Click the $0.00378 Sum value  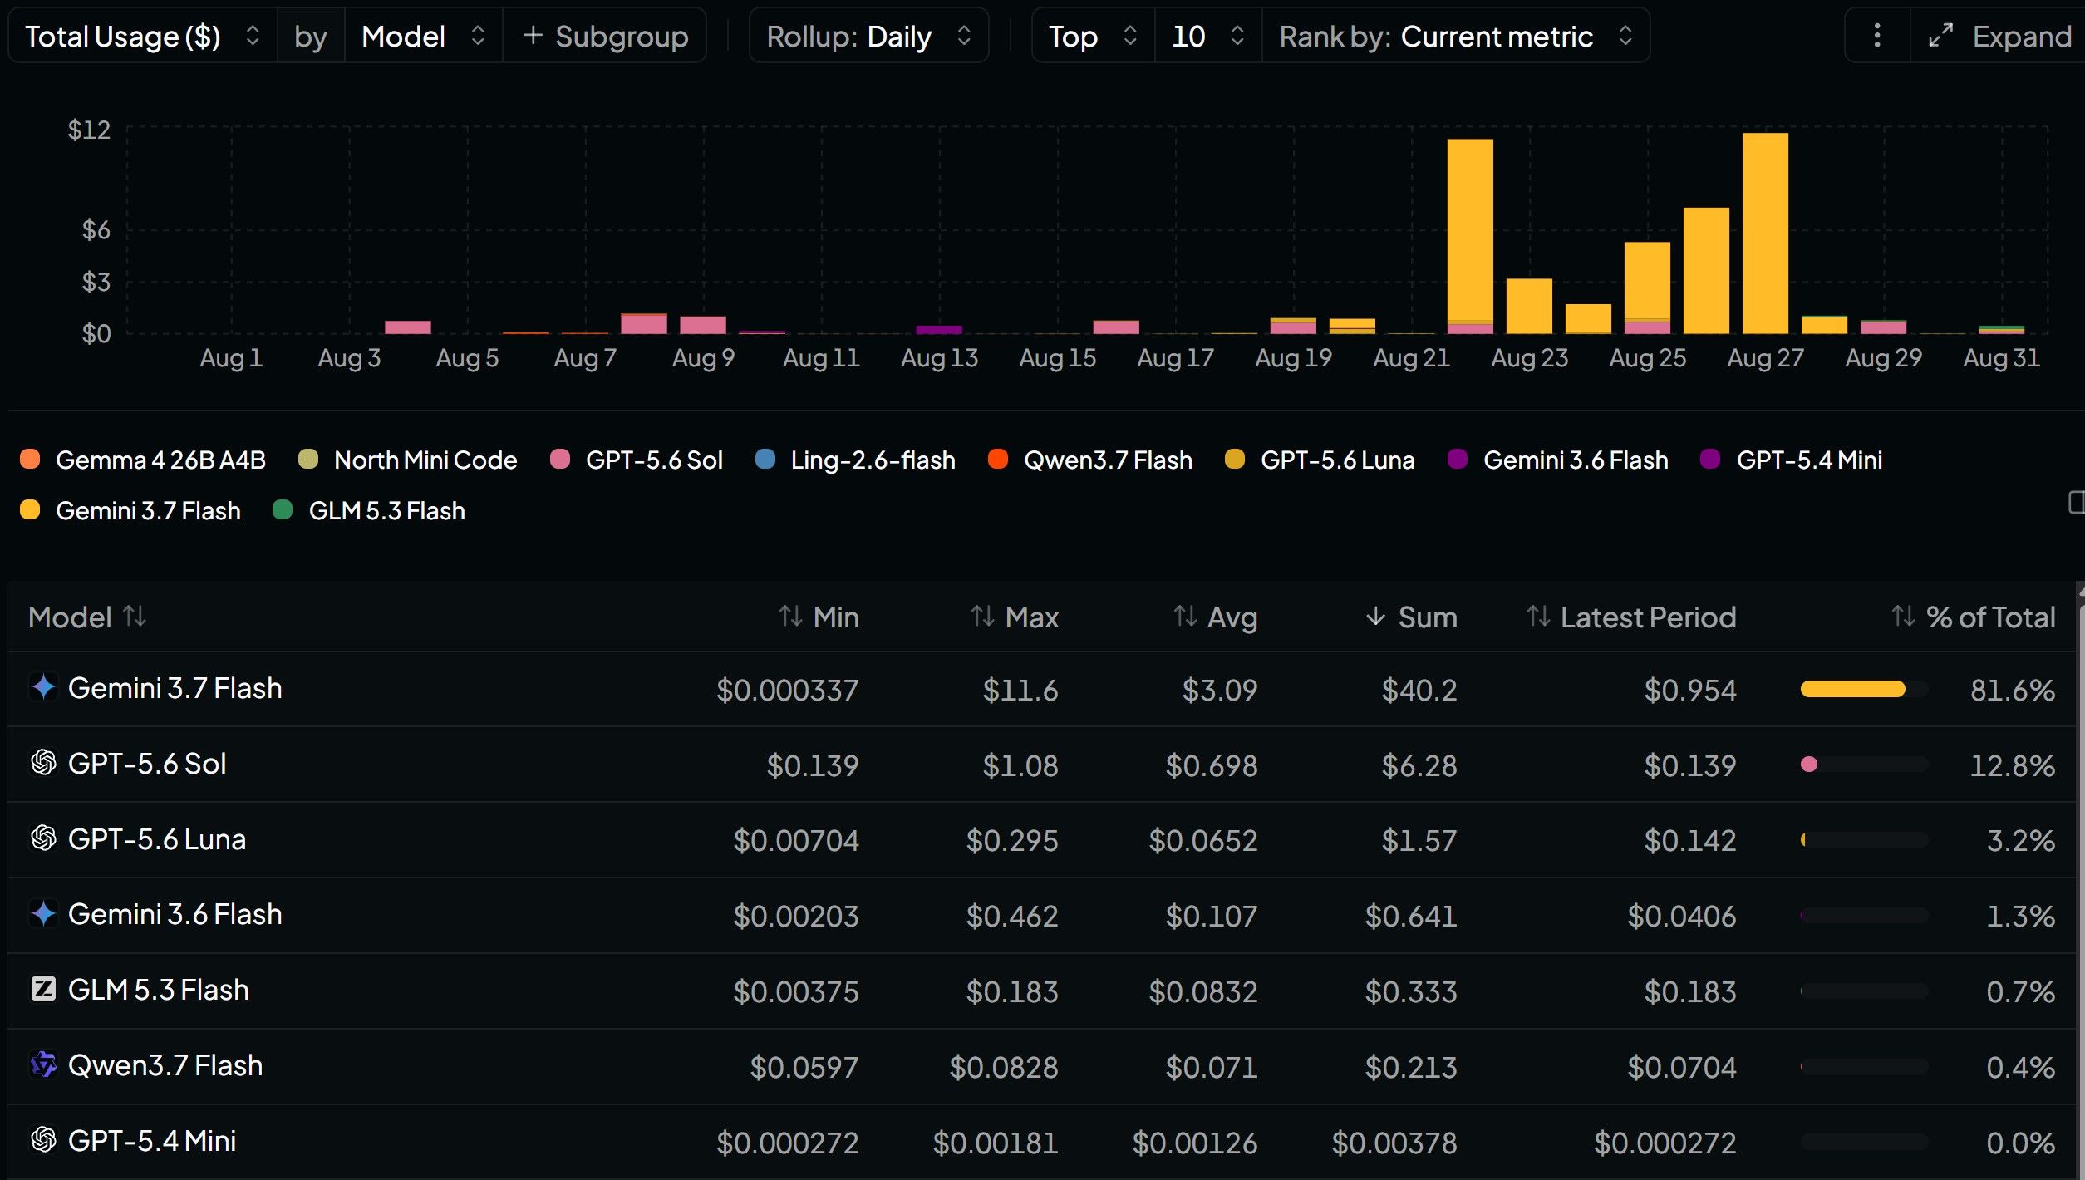click(x=1394, y=1143)
